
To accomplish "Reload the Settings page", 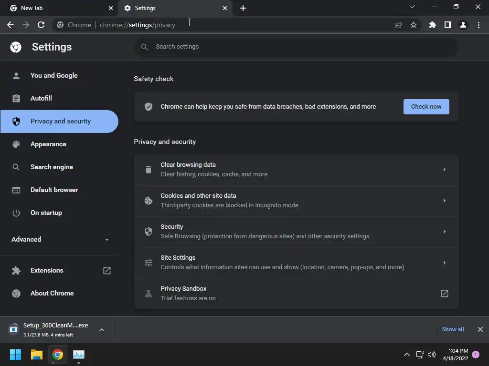I will click(x=41, y=25).
